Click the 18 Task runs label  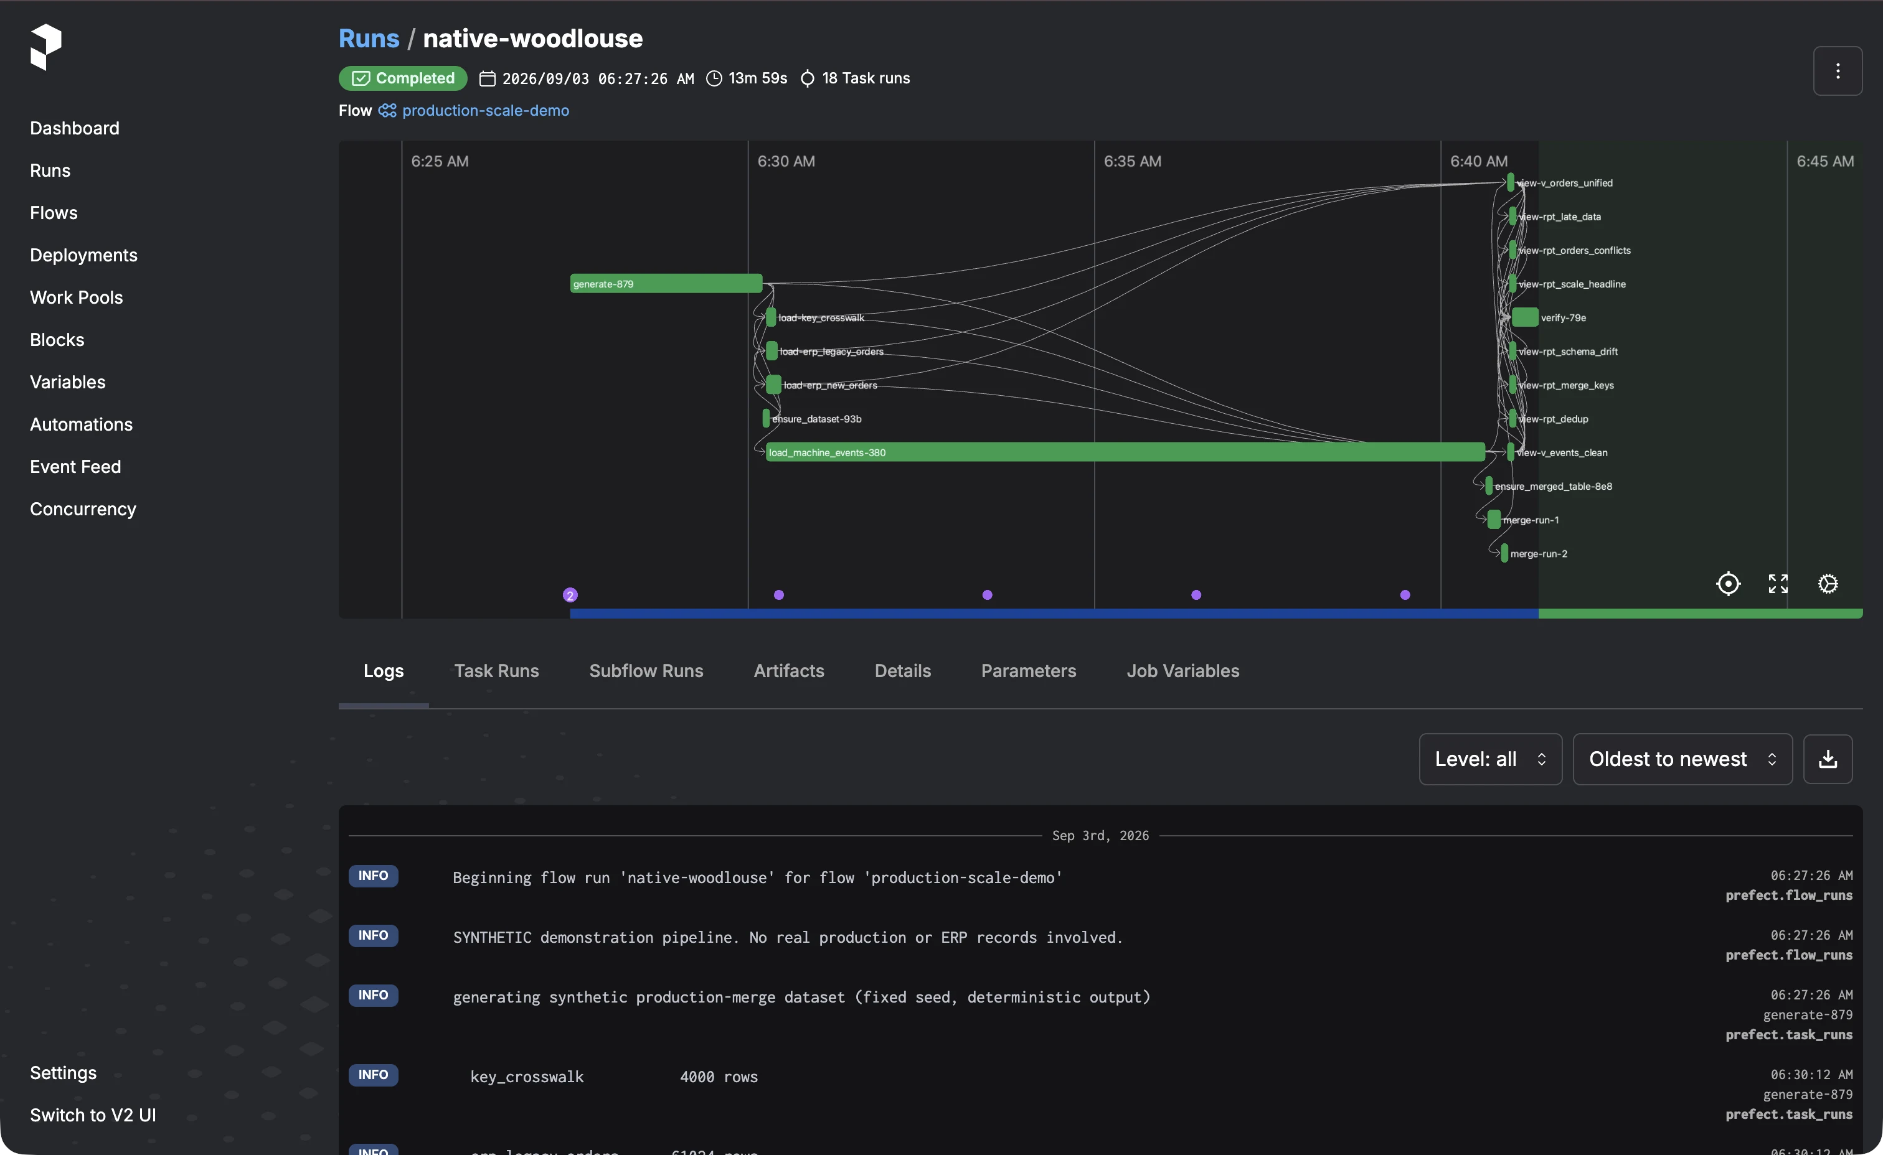coord(866,78)
